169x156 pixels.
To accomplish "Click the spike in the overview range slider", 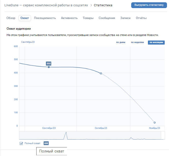I will (x=66, y=135).
